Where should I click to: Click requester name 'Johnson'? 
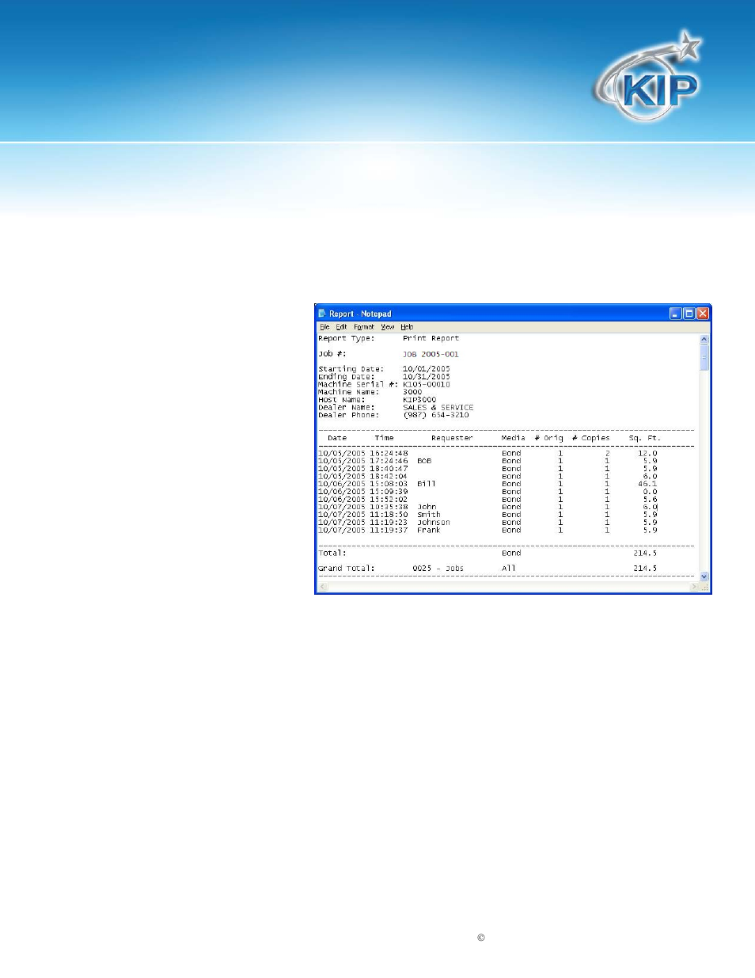[x=434, y=523]
